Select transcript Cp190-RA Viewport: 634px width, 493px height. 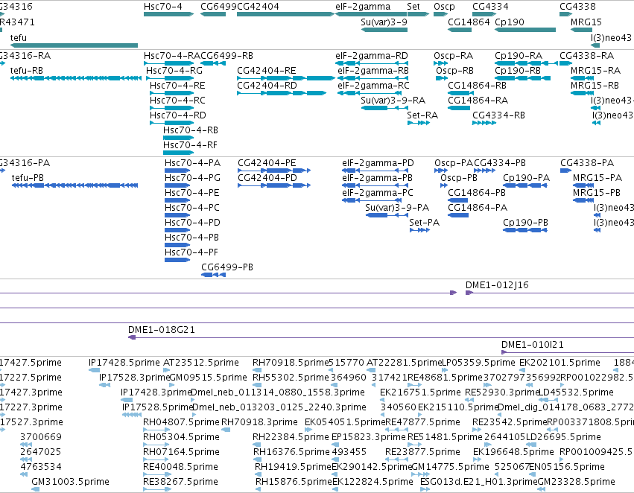tap(526, 63)
